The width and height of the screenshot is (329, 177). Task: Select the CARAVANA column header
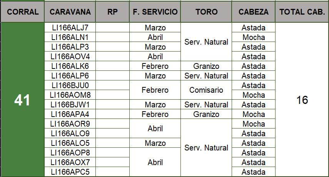pos(70,12)
